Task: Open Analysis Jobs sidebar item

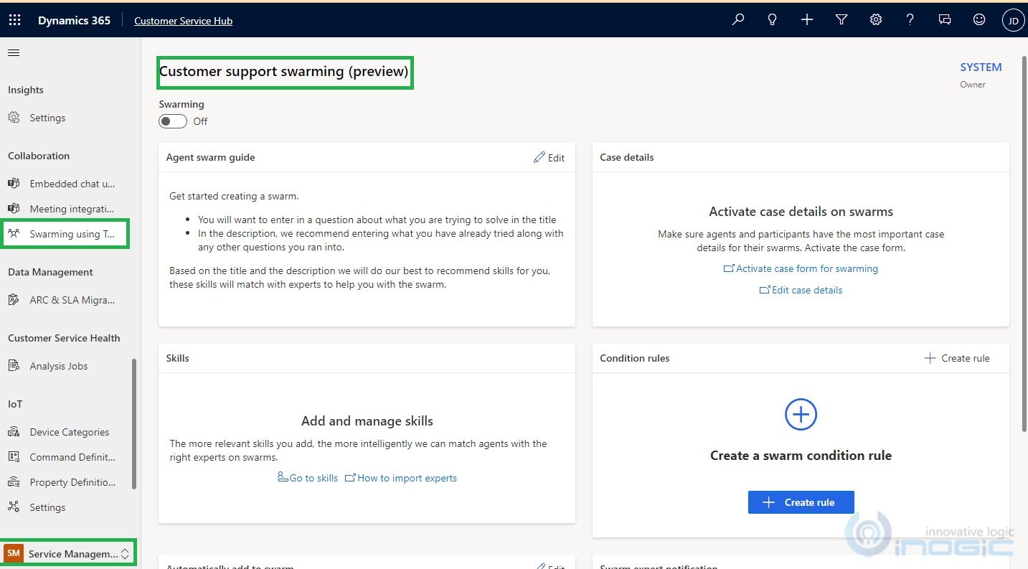Action: pyautogui.click(x=59, y=366)
